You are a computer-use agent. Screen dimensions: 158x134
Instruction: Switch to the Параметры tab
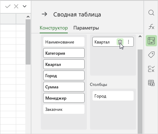tap(86, 28)
